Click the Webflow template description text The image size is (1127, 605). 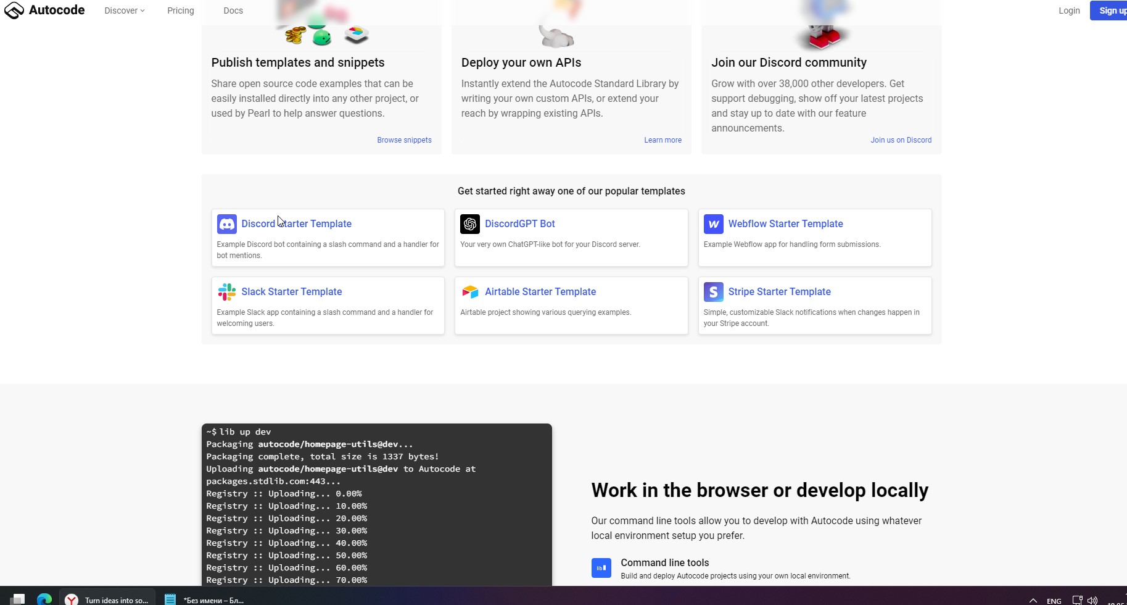(x=792, y=244)
